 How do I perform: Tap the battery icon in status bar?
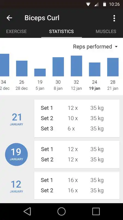104,4
